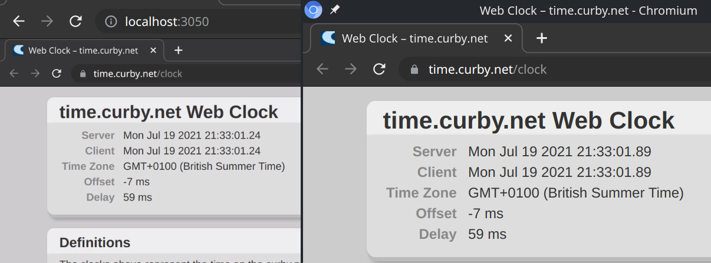Viewport: 711px width, 263px height.
Task: Reload page in the Chromium-titled window
Action: tap(380, 69)
